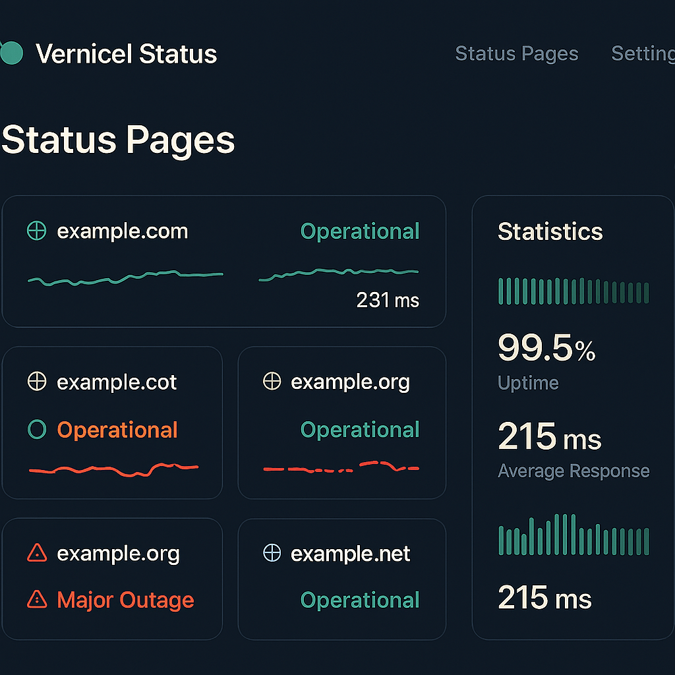Click the uptime bar chart in Statistics
The width and height of the screenshot is (675, 675).
[x=573, y=290]
